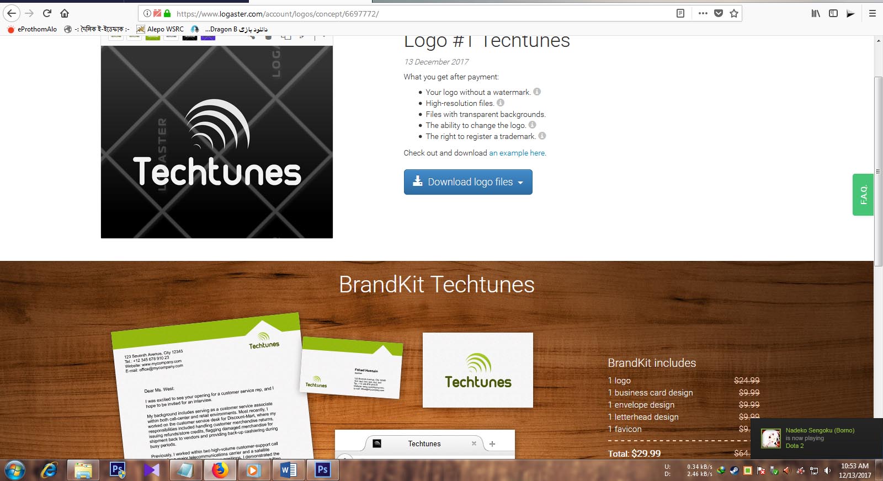Switch to Microsoft Word in the taskbar

289,470
